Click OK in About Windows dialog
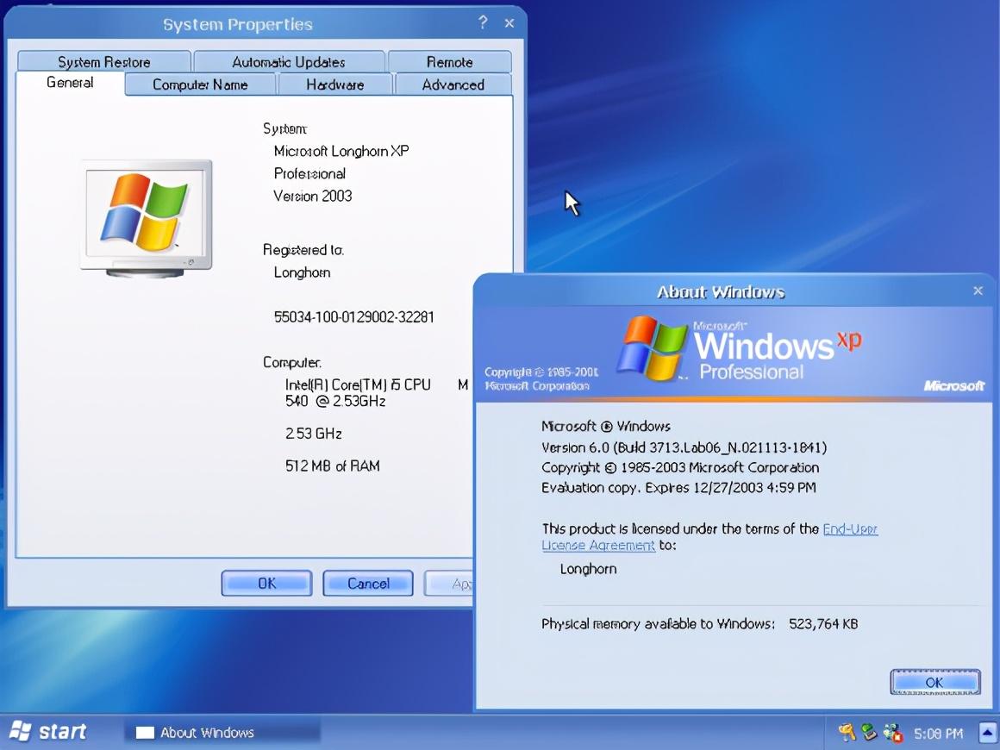Image resolution: width=1000 pixels, height=750 pixels. [935, 683]
